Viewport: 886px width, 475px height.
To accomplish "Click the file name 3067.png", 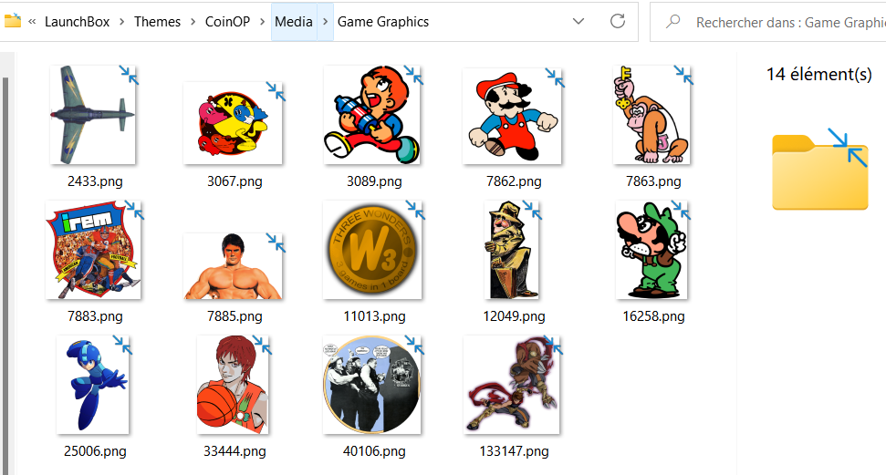I will click(235, 181).
